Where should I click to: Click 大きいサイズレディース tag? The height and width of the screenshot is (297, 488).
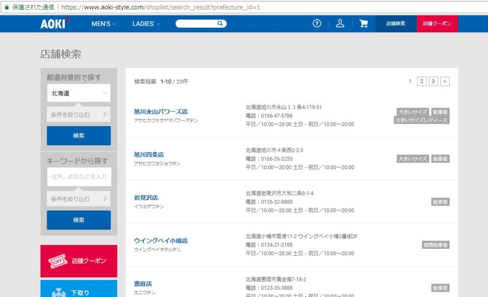coord(421,120)
